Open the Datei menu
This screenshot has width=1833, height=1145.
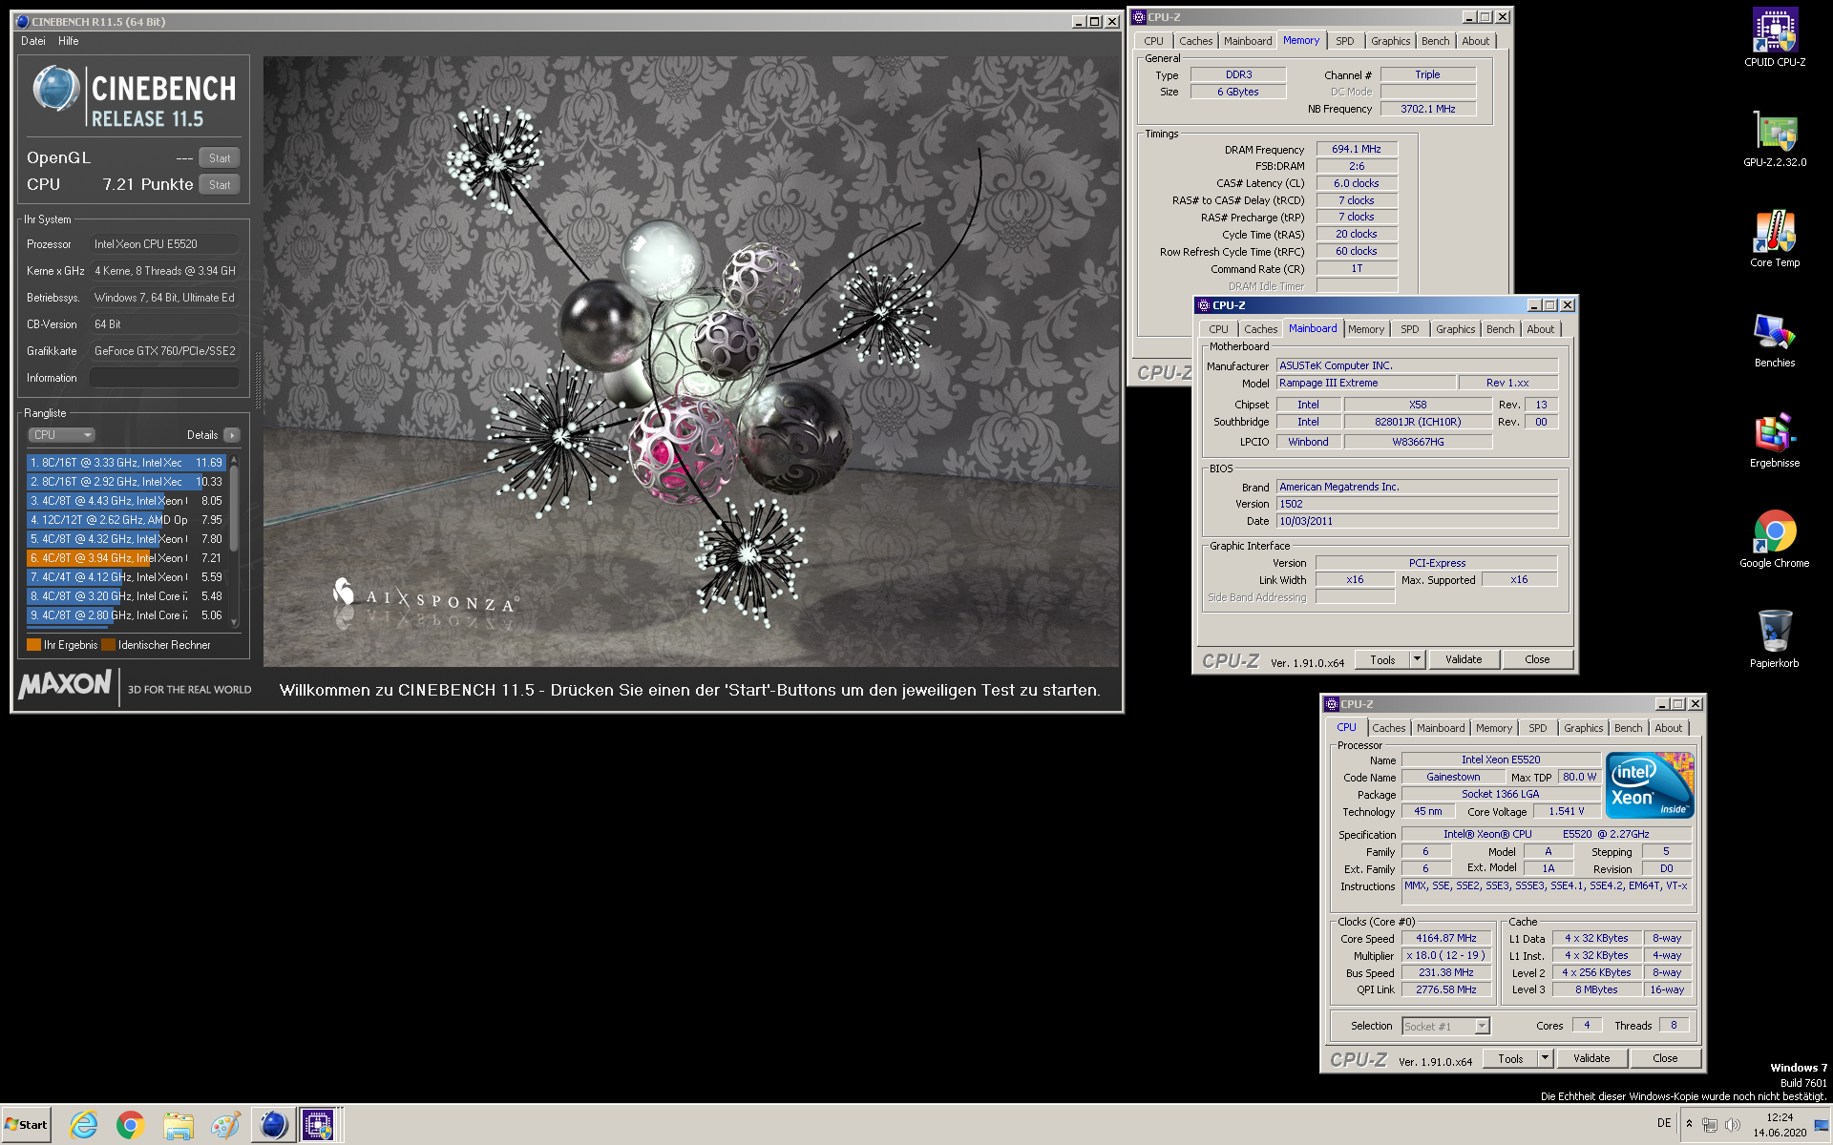click(x=33, y=41)
